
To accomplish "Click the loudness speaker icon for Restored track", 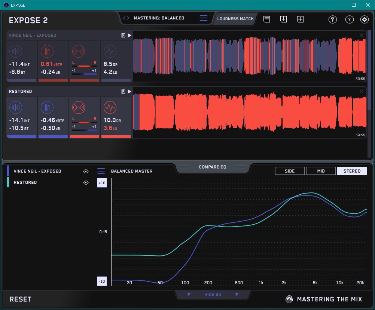I will click(16, 108).
